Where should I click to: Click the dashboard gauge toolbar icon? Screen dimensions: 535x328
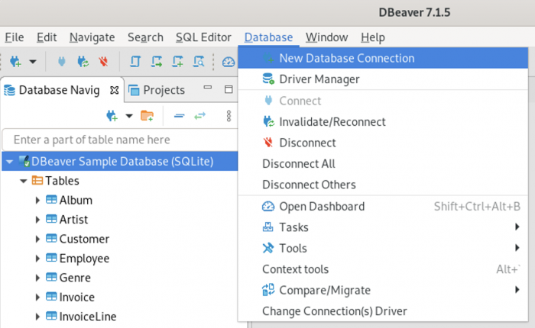click(229, 62)
